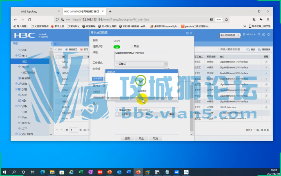Screen dimensions: 281x176
Task: Click the save configuration disk icon
Action: click(244, 34)
